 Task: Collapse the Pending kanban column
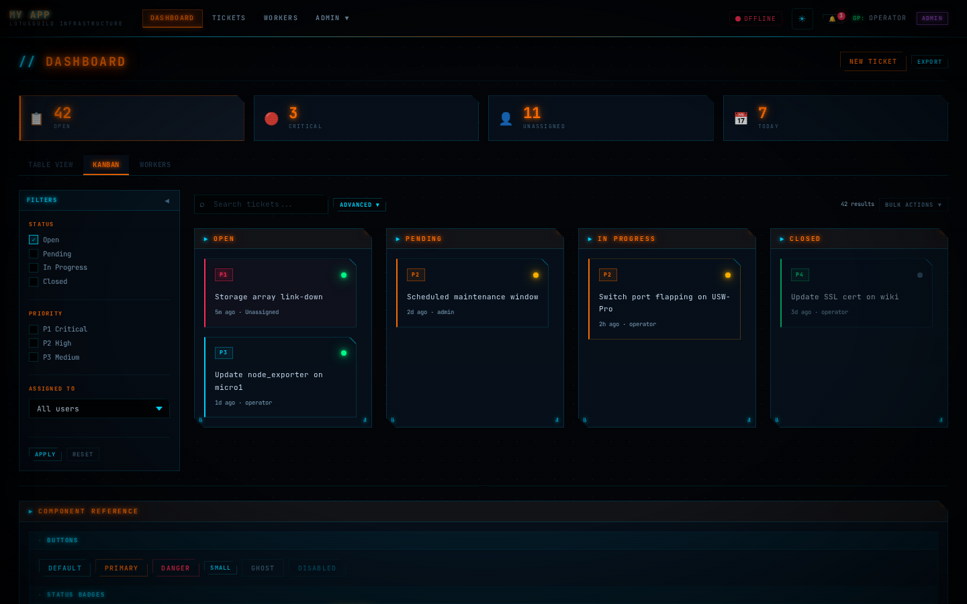point(398,239)
